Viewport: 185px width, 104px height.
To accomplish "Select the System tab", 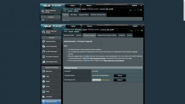I will (79, 35).
